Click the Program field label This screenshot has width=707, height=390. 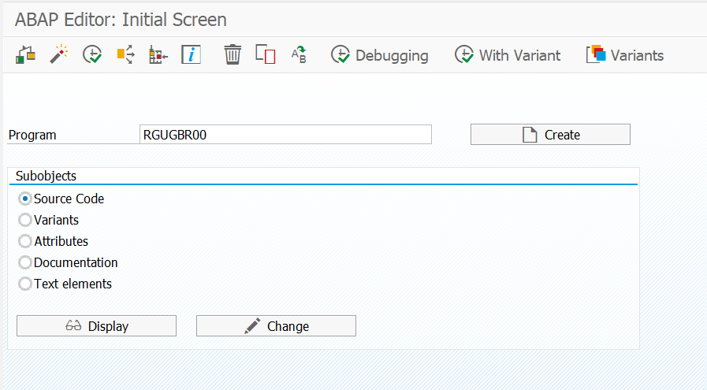click(x=32, y=135)
